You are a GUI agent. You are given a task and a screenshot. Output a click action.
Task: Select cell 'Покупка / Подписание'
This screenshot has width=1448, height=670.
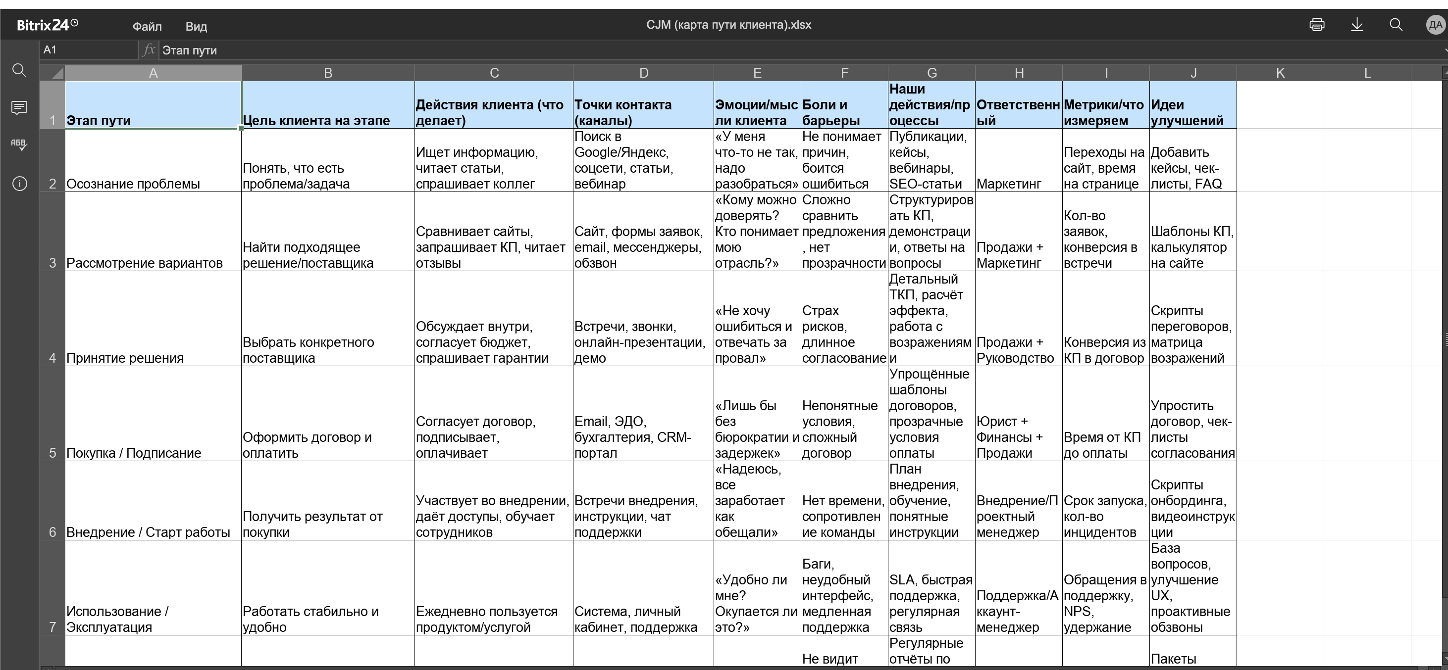coord(153,414)
